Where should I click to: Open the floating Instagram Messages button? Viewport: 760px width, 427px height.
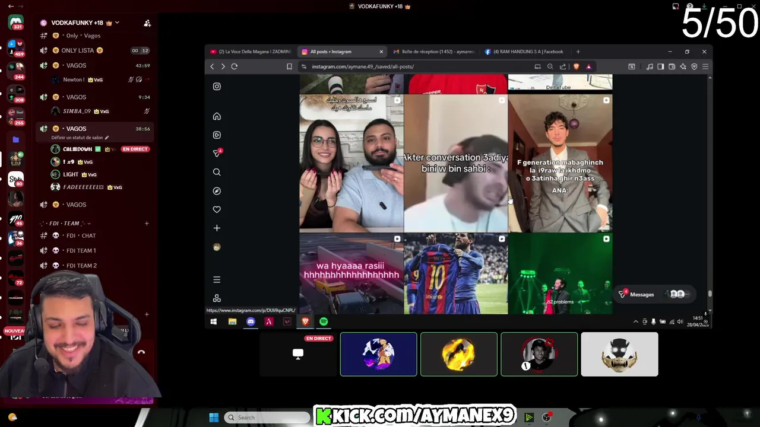point(654,294)
